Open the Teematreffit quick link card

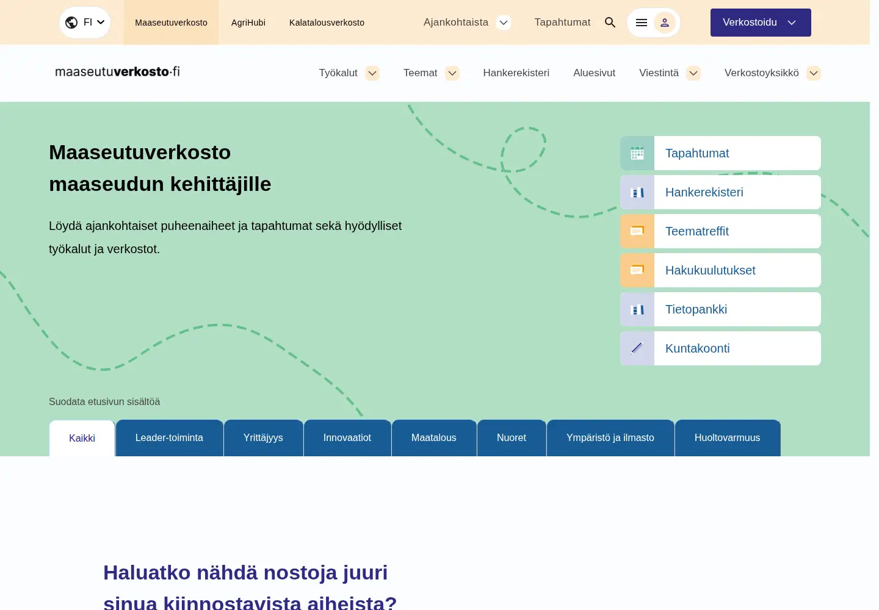(x=720, y=231)
